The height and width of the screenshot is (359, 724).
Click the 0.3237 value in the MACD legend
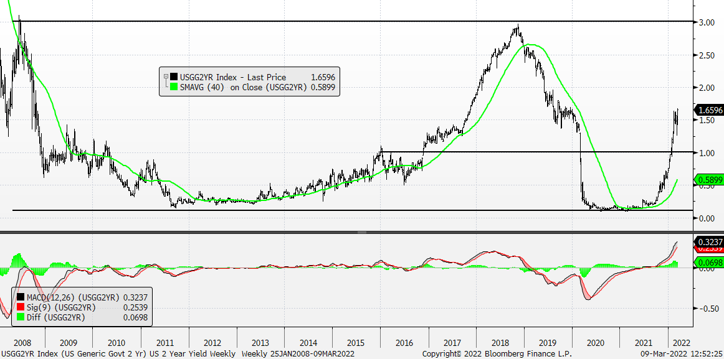tap(135, 297)
